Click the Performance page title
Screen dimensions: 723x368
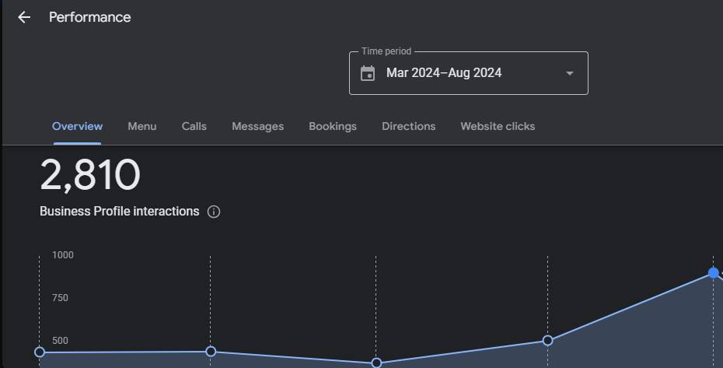89,17
